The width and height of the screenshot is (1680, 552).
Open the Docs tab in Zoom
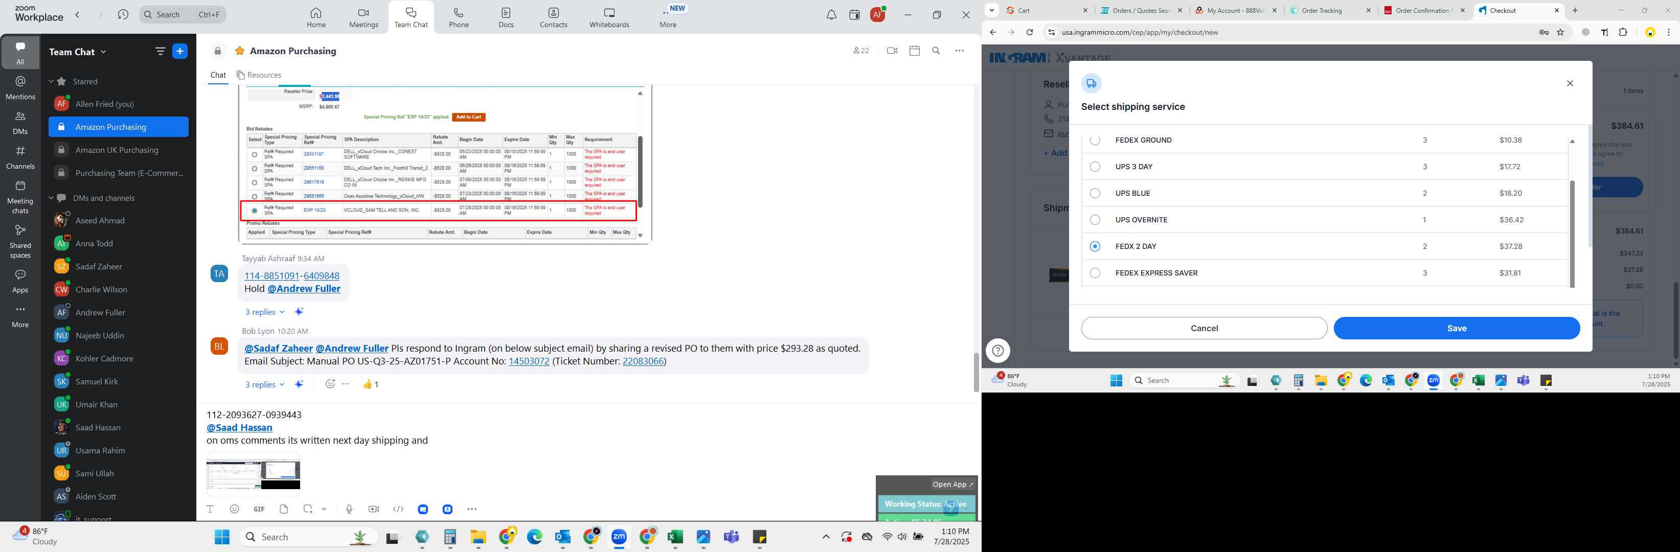[x=506, y=17]
